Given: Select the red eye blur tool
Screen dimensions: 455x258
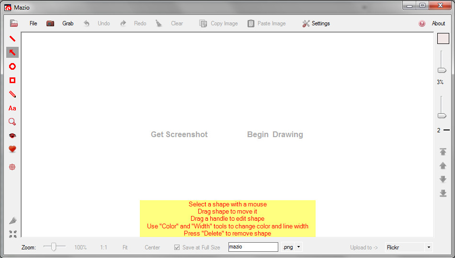Looking at the screenshot, I should [12, 136].
